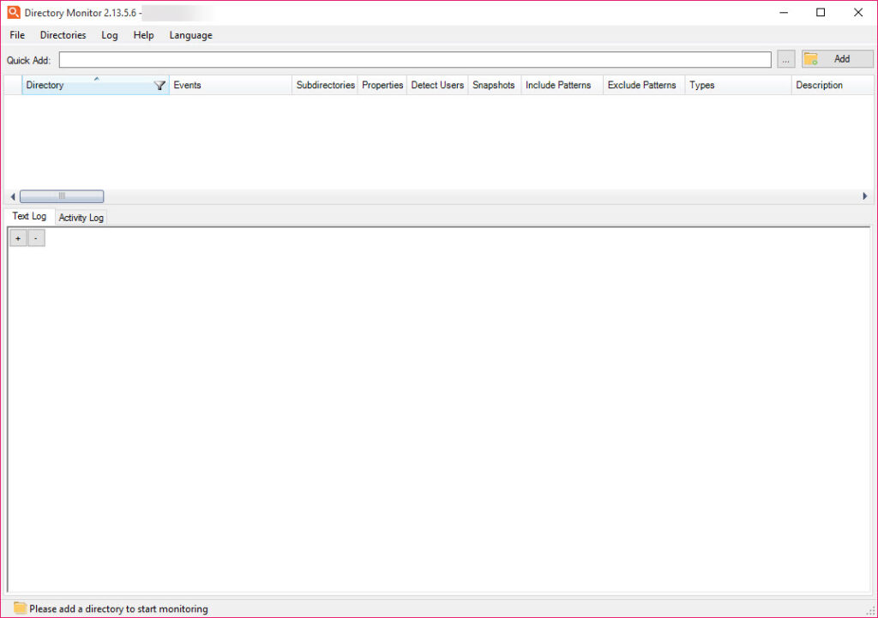The width and height of the screenshot is (878, 618).
Task: Click the Properties column header
Action: (382, 85)
